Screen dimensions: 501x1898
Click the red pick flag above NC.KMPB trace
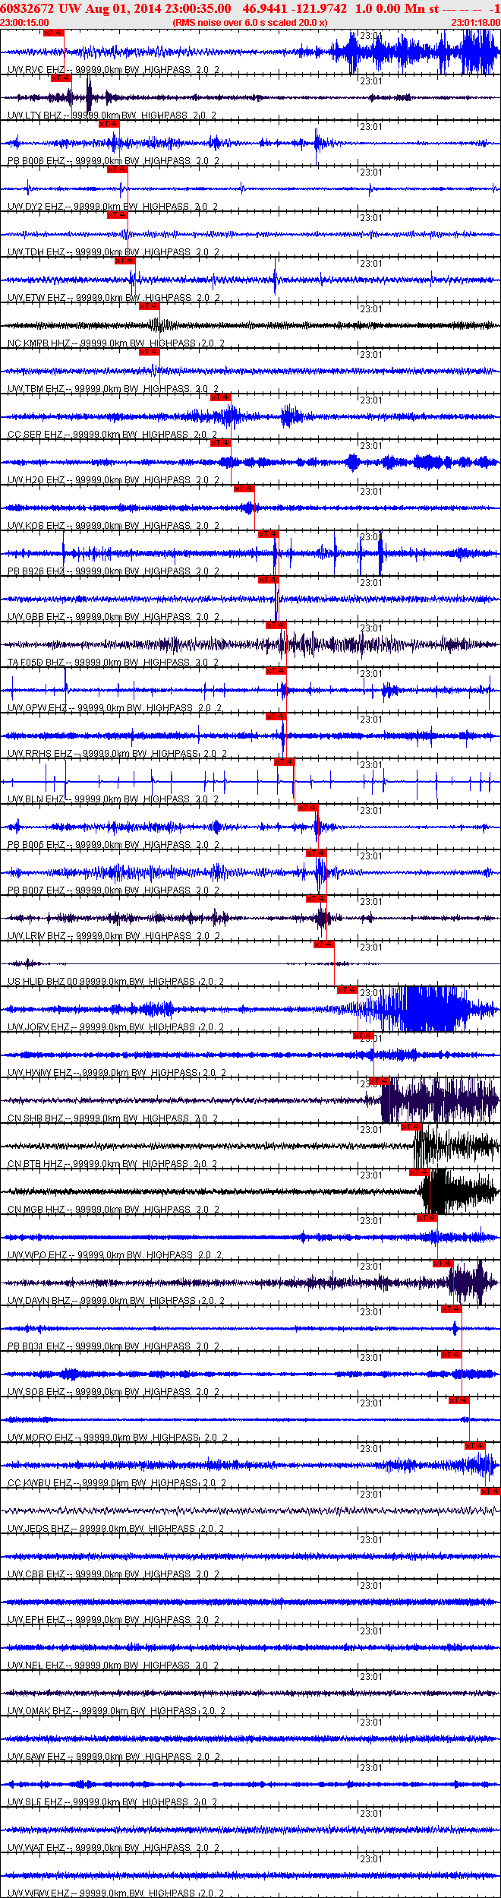pyautogui.click(x=149, y=306)
